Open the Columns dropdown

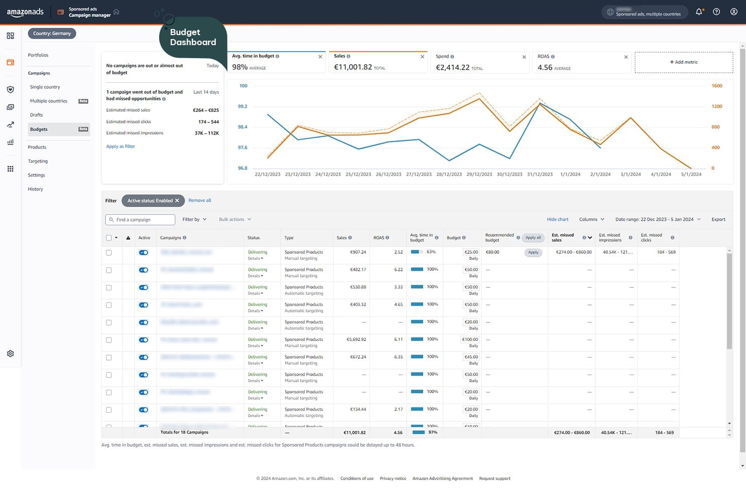[x=591, y=220]
